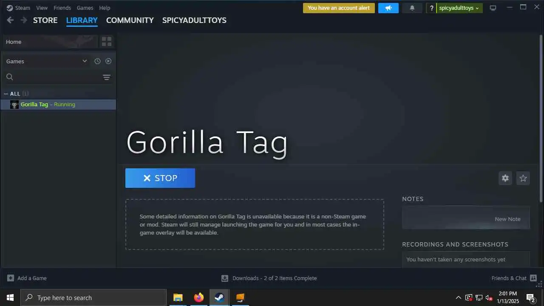Open the Games menu
The width and height of the screenshot is (544, 306).
85,8
